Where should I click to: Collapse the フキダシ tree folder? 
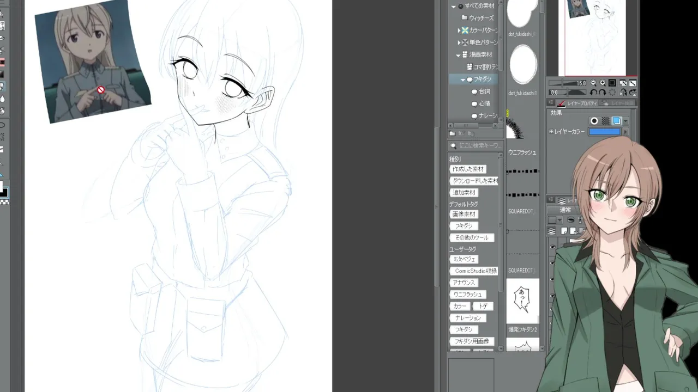[463, 79]
